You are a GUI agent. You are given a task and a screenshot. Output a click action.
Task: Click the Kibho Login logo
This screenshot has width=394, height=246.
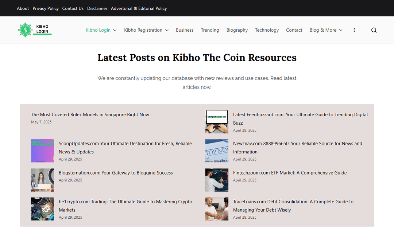click(x=35, y=30)
